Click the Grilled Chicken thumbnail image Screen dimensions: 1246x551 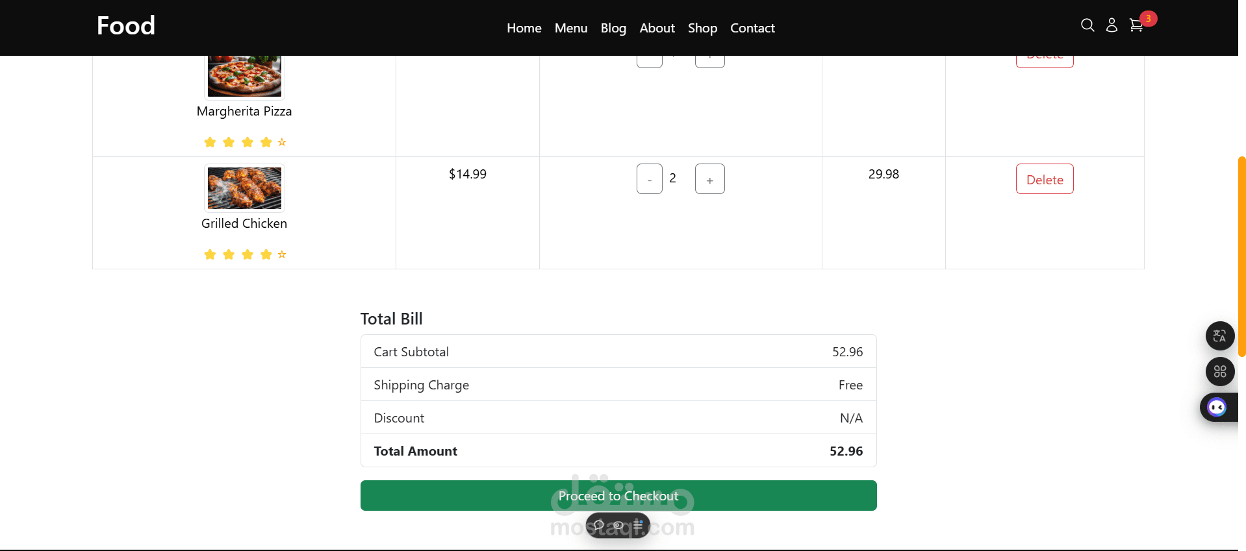point(244,188)
